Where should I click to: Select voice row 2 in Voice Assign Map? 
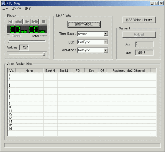pos(82,79)
